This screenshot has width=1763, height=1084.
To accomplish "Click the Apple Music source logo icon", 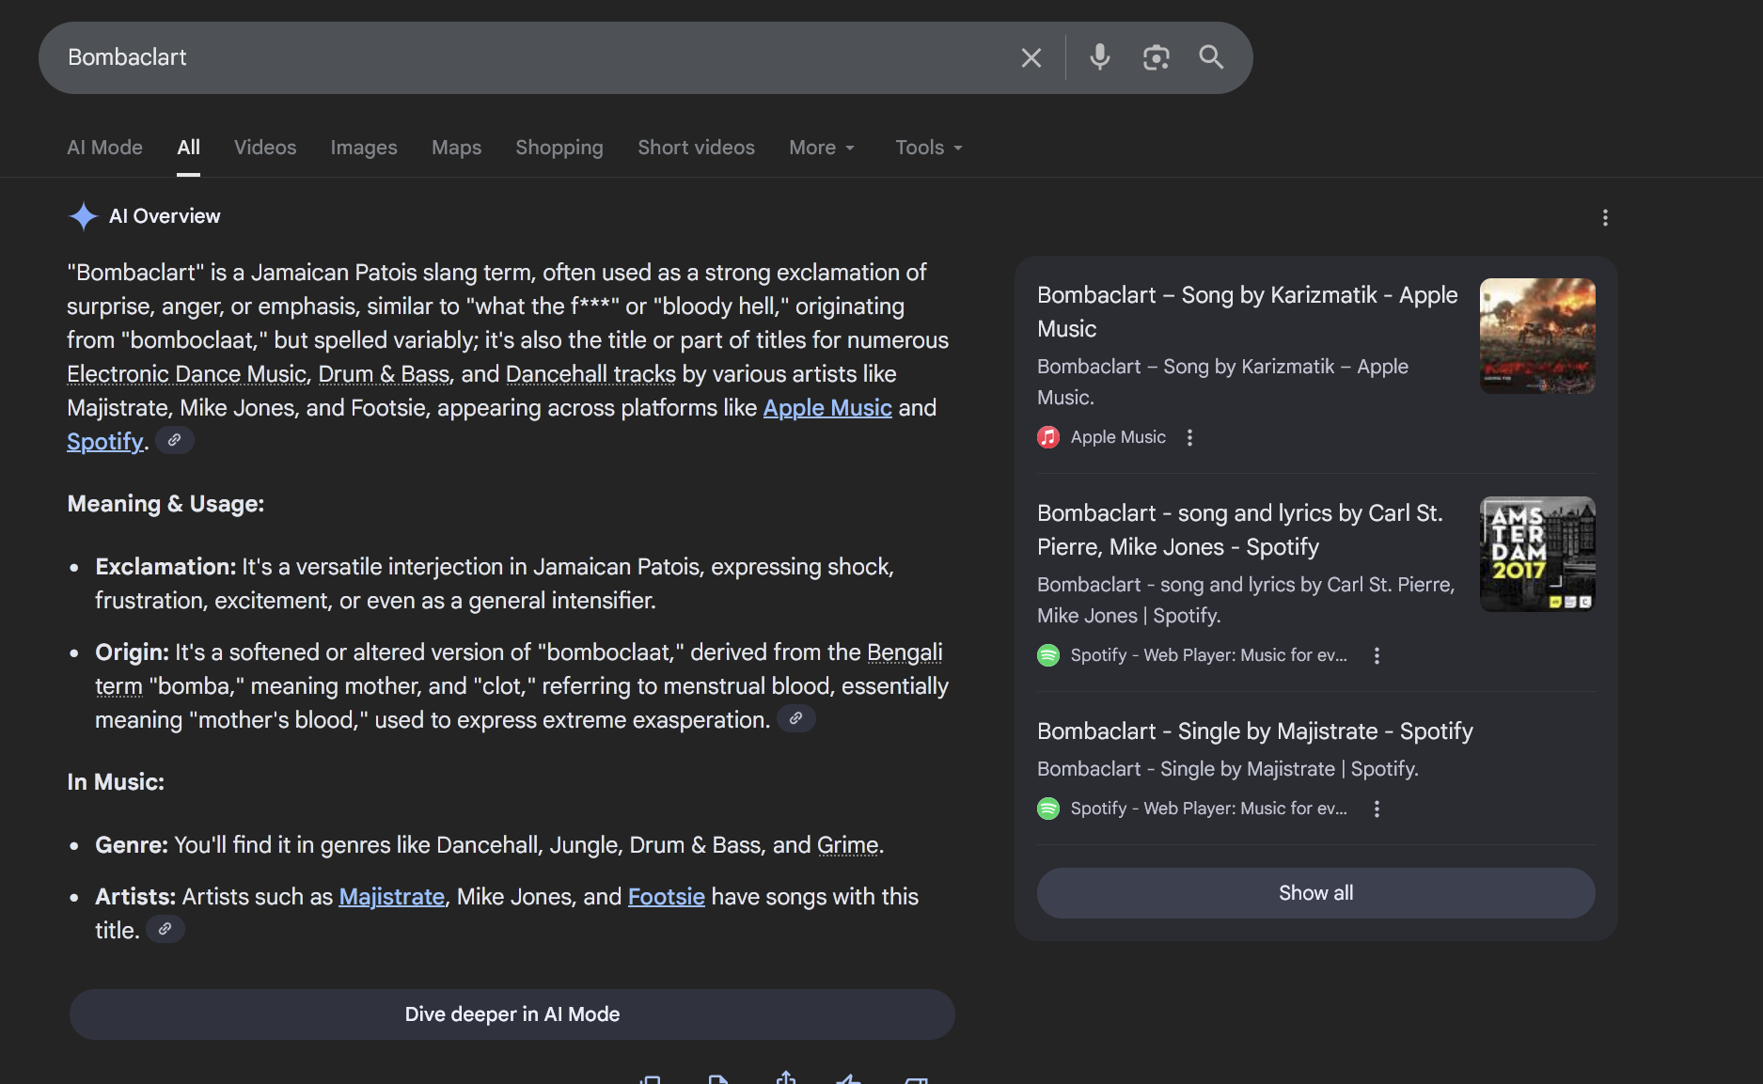I will [1048, 437].
